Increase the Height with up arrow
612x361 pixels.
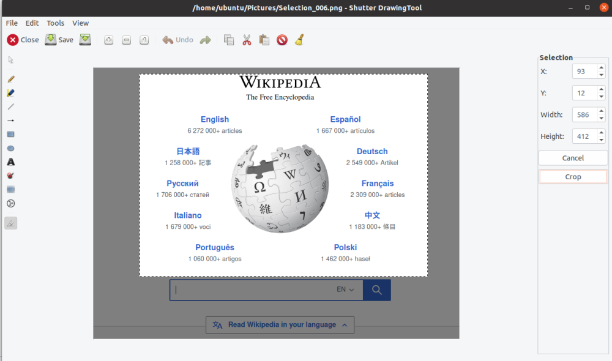click(x=602, y=133)
